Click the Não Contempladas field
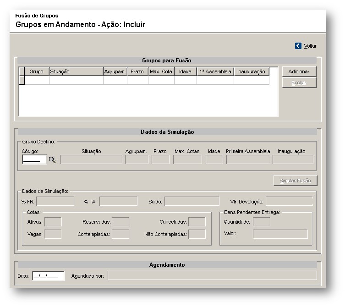The height and width of the screenshot is (307, 345). (x=197, y=234)
